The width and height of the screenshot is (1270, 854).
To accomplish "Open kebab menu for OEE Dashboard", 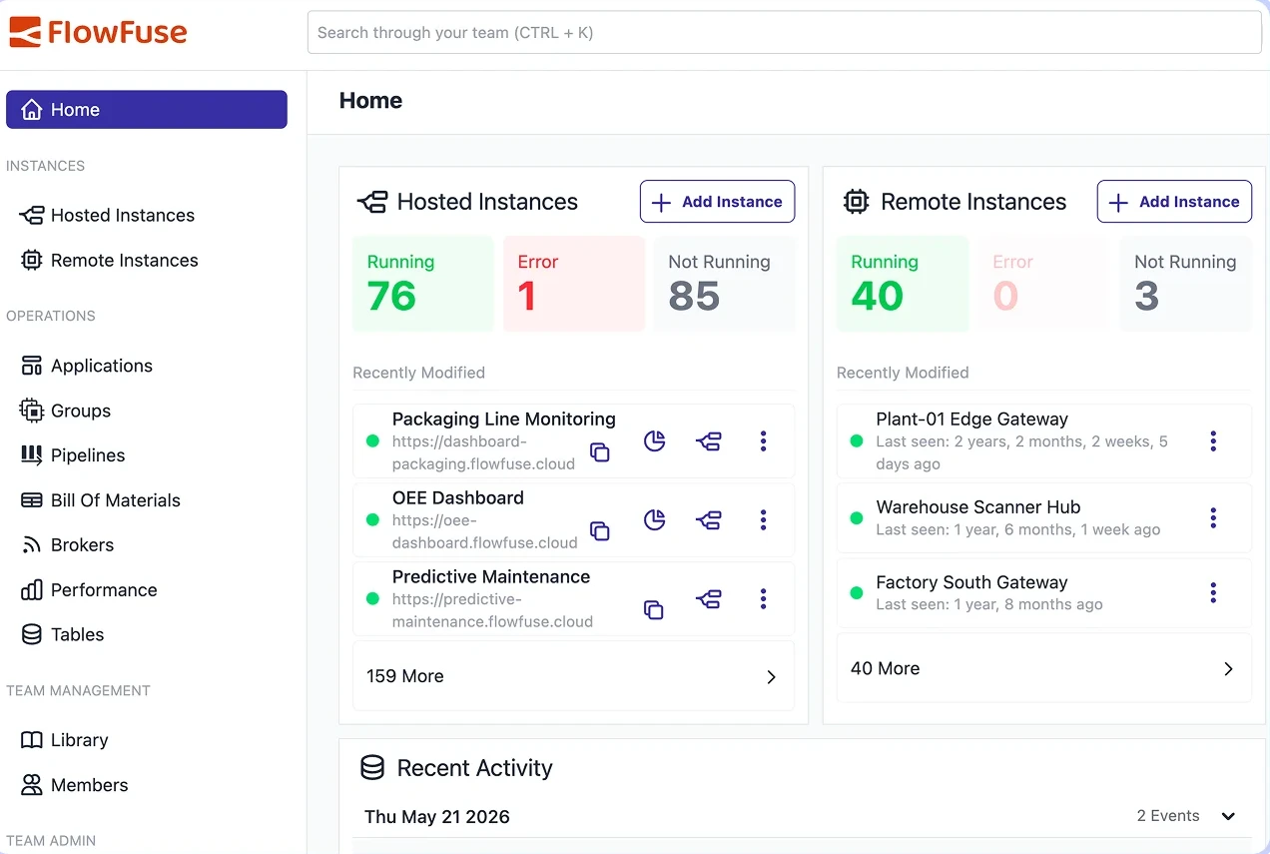I will [764, 519].
